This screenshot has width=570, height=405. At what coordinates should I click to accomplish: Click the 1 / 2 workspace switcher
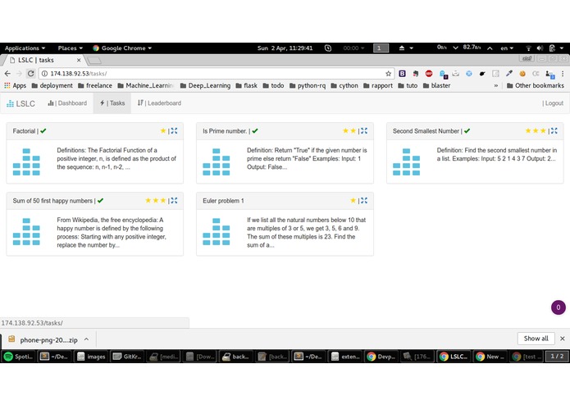pyautogui.click(x=557, y=357)
